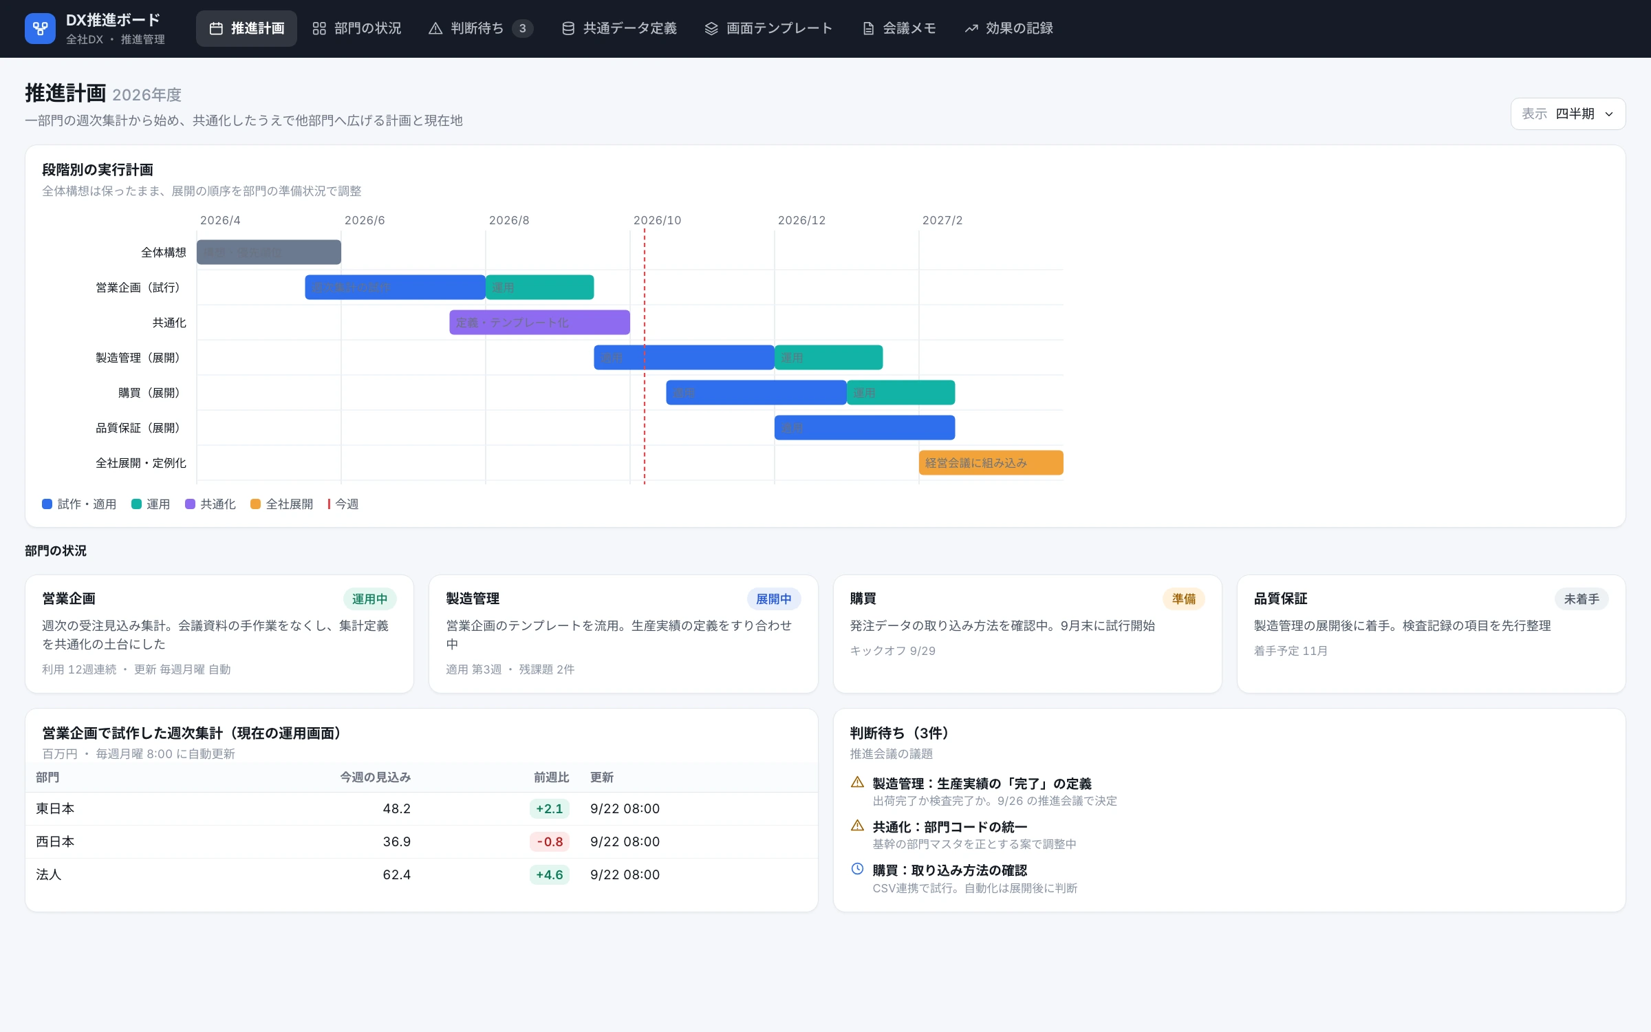Select the blue 適用 bar in 品質保証 row
Image resolution: width=1651 pixels, height=1032 pixels.
click(865, 427)
